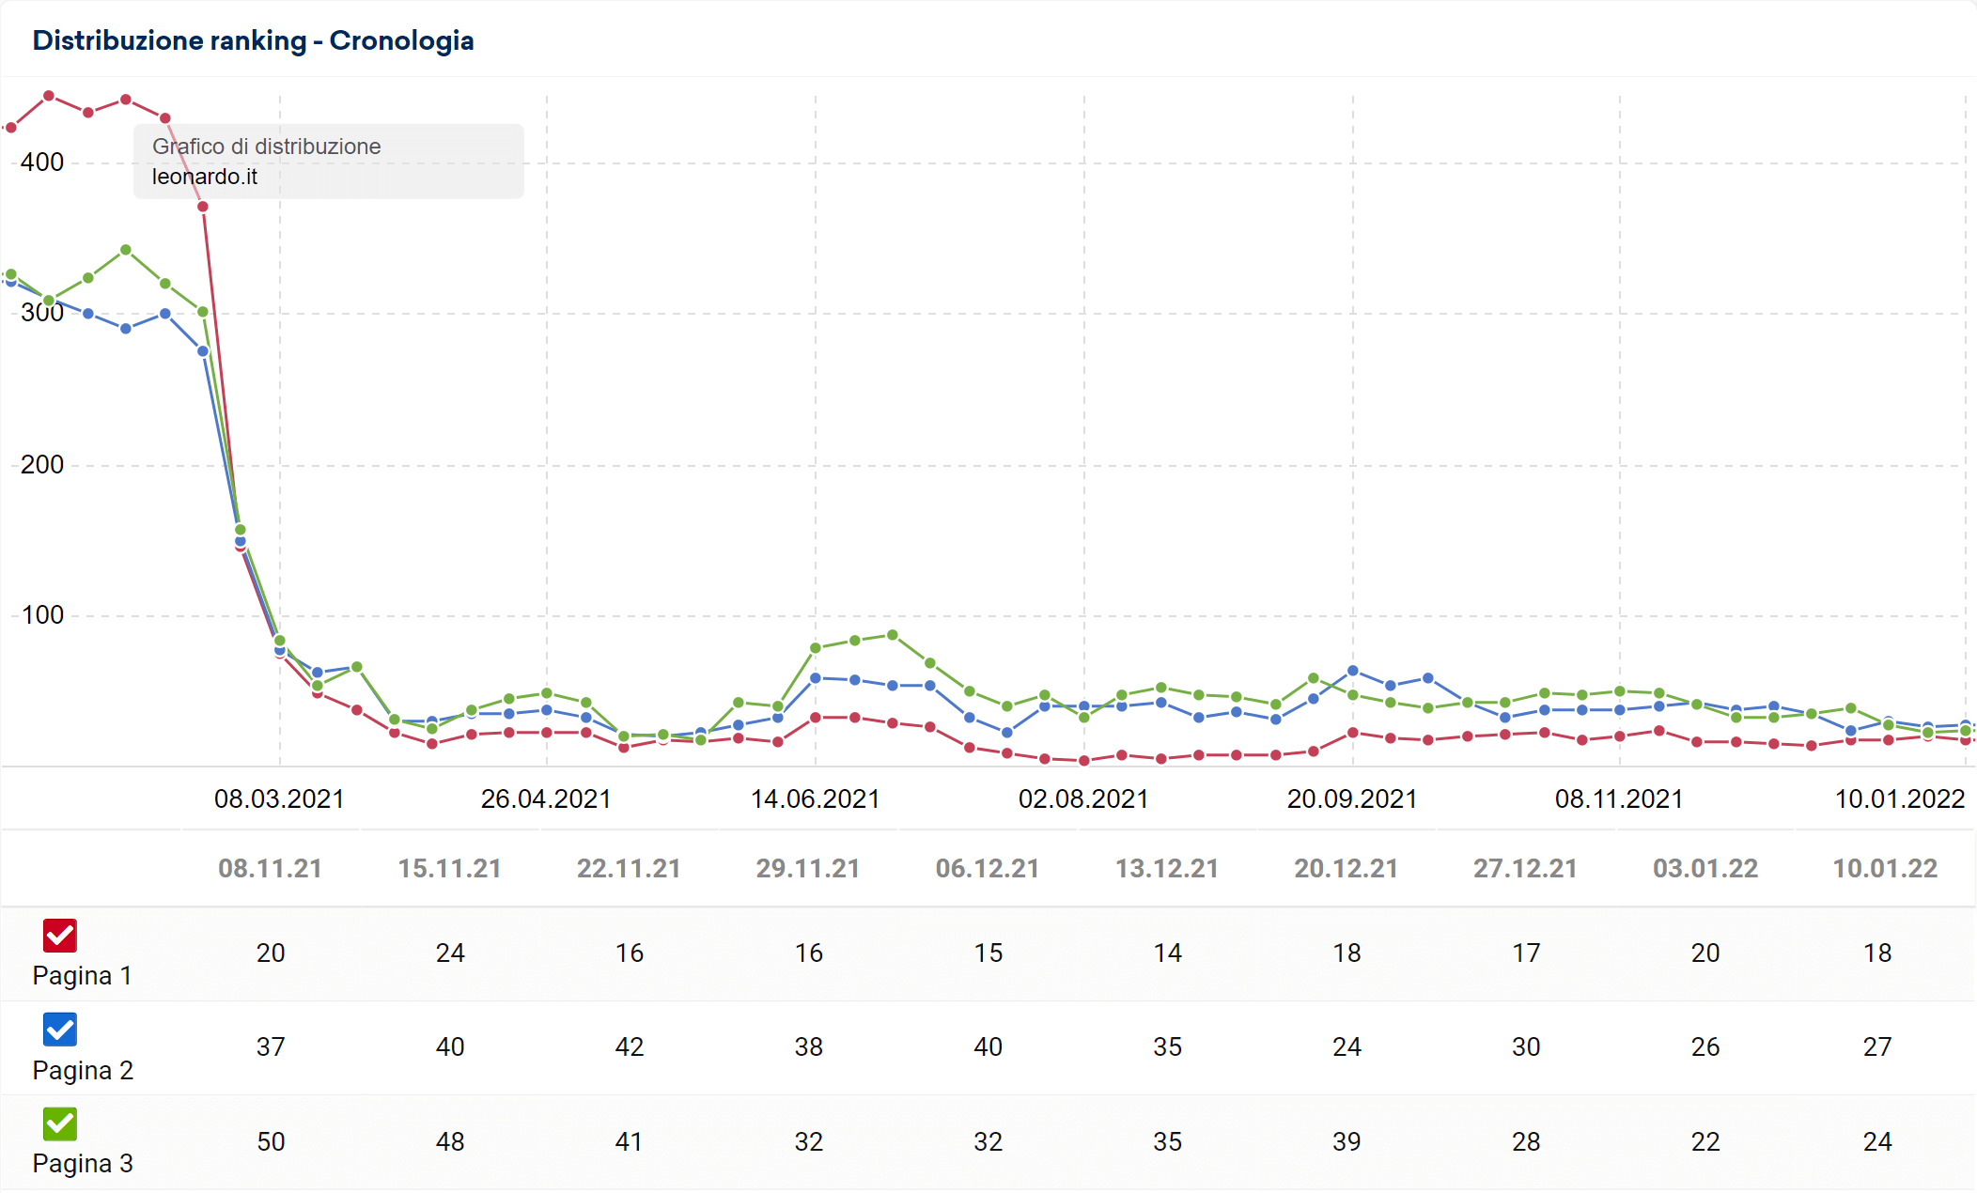Click Pagina 2 value 27 for 10.01.22
This screenshot has width=1977, height=1193.
1877,1047
